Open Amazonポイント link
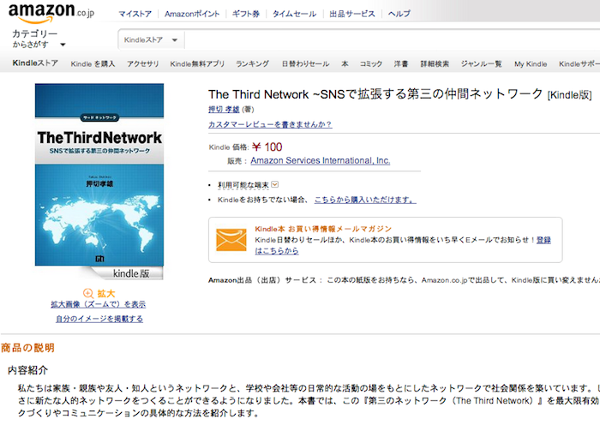Screen dimensions: 600x425 192,15
